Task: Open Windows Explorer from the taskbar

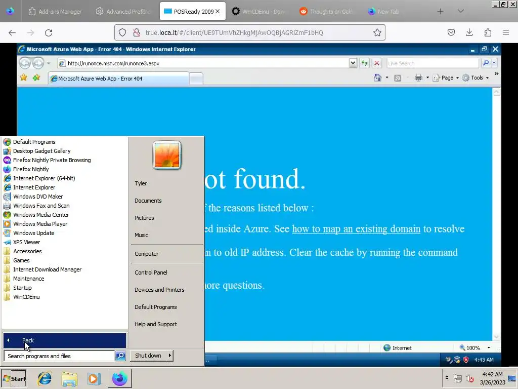Action: [x=69, y=378]
